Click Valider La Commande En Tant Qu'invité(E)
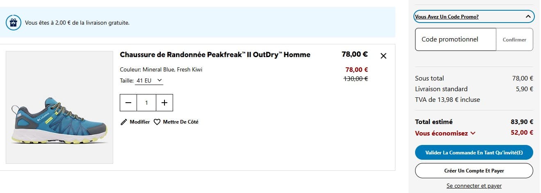Viewport: 541px width, 193px height. click(474, 153)
